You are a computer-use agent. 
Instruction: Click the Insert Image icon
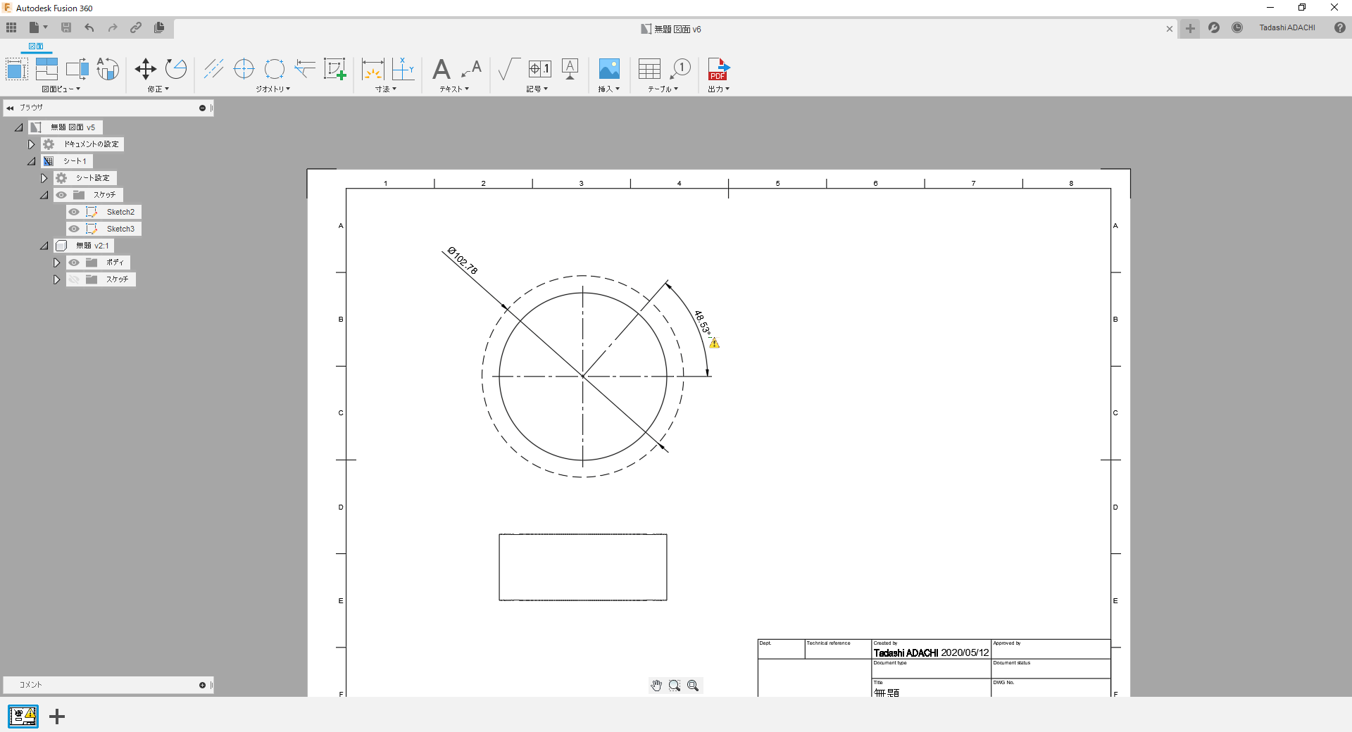click(x=609, y=69)
